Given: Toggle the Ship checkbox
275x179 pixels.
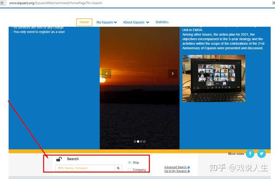Looking at the screenshot, I should (x=129, y=163).
